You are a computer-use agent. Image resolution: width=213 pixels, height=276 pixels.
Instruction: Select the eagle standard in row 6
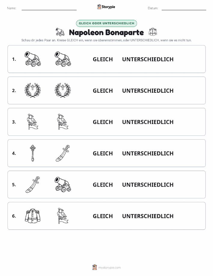click(x=63, y=216)
